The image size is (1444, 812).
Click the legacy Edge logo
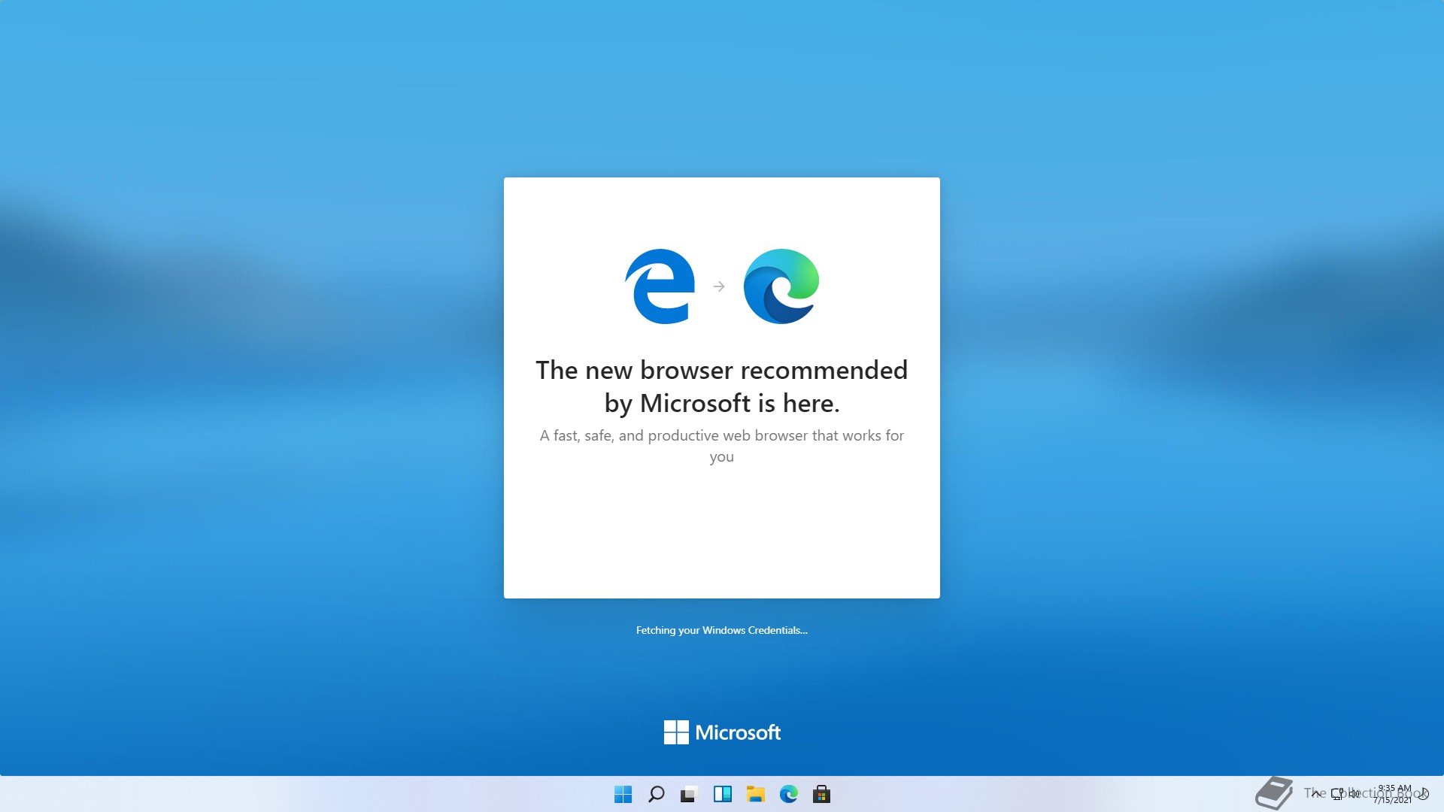point(660,286)
